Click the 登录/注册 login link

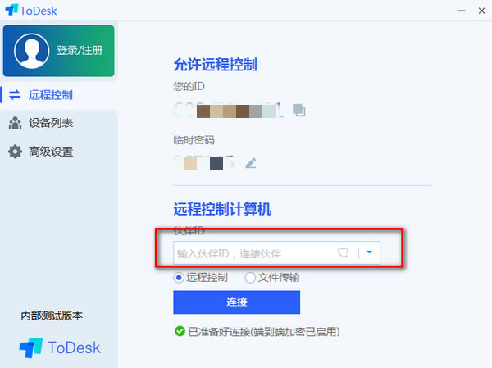point(80,50)
